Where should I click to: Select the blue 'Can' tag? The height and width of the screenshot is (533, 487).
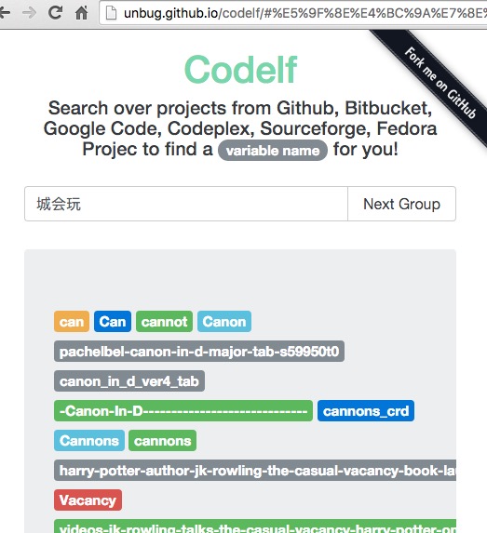point(113,321)
